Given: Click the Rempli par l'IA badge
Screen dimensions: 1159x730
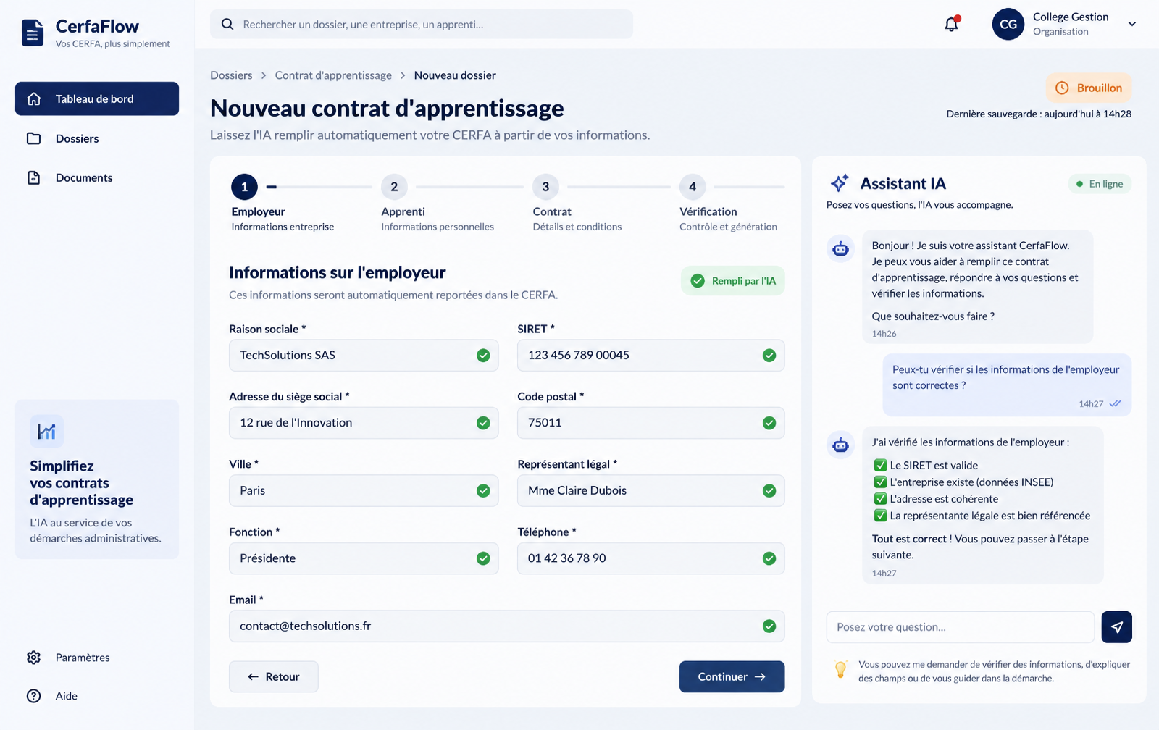Looking at the screenshot, I should pos(733,281).
